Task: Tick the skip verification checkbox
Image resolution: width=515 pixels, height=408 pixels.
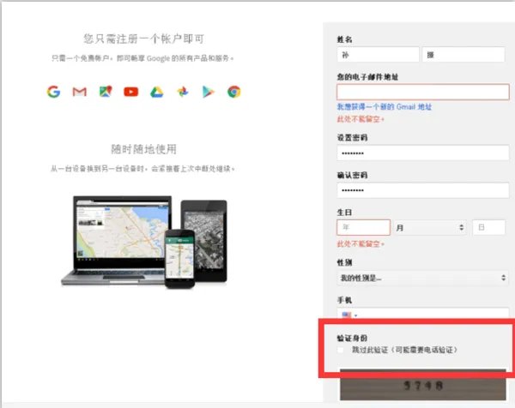Action: (341, 350)
